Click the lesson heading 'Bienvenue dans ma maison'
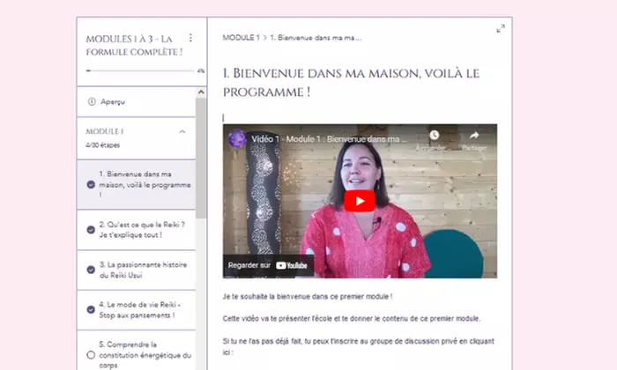The height and width of the screenshot is (370, 617). (x=351, y=83)
